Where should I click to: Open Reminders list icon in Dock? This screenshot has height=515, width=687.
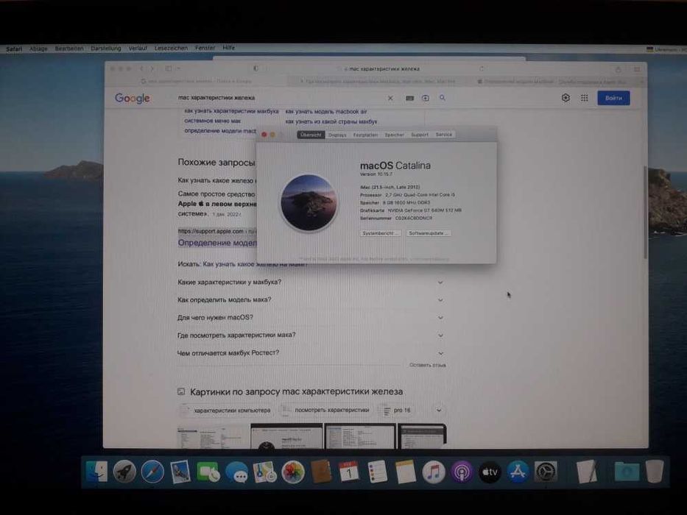pos(377,472)
